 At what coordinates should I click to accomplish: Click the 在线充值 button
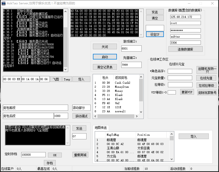pos(206,78)
